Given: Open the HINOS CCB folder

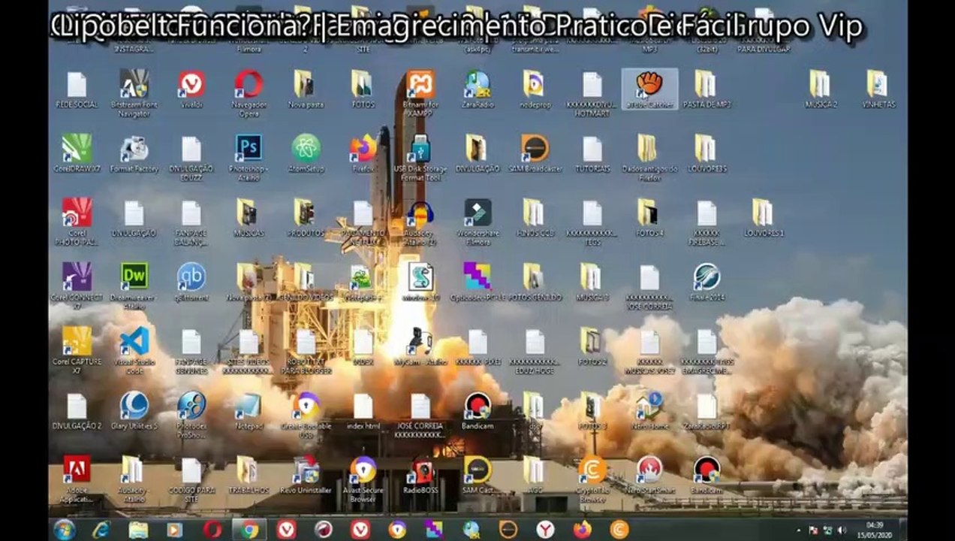Looking at the screenshot, I should point(535,218).
